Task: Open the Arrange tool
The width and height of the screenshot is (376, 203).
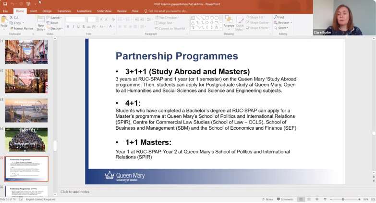Action: [229, 23]
